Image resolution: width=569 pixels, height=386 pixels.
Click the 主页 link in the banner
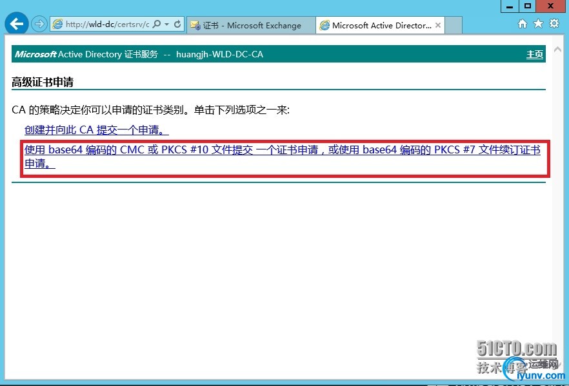[535, 54]
